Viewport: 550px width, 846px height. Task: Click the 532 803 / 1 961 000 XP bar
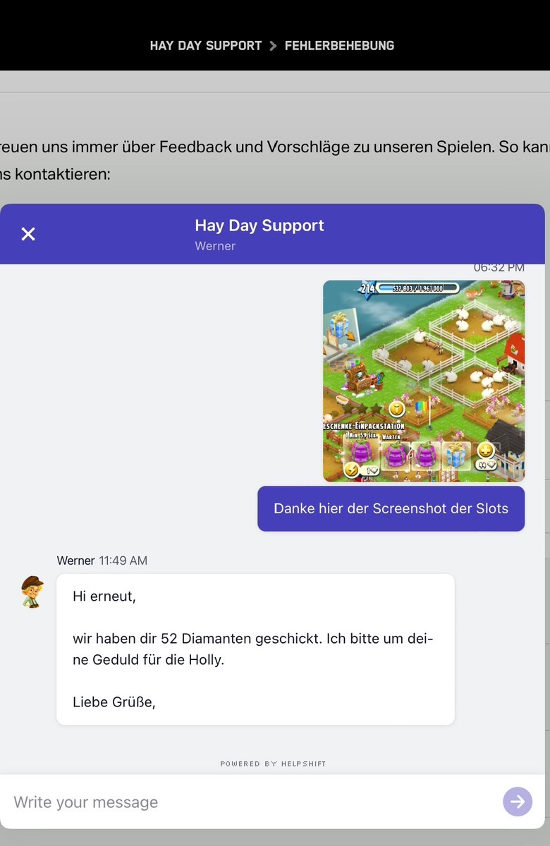point(417,288)
